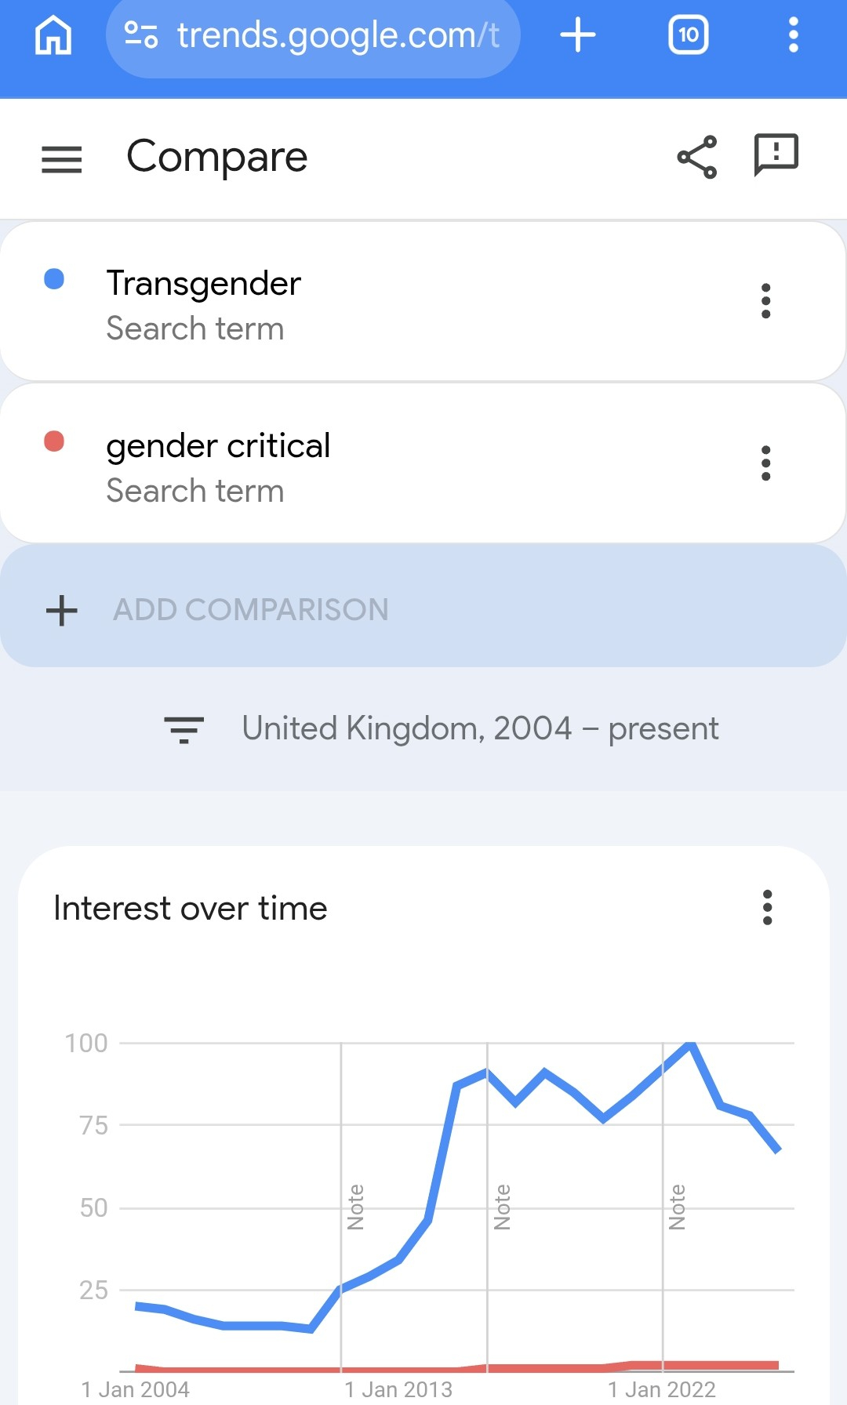Open options menu for gender critical term
The width and height of the screenshot is (847, 1405).
tap(765, 463)
